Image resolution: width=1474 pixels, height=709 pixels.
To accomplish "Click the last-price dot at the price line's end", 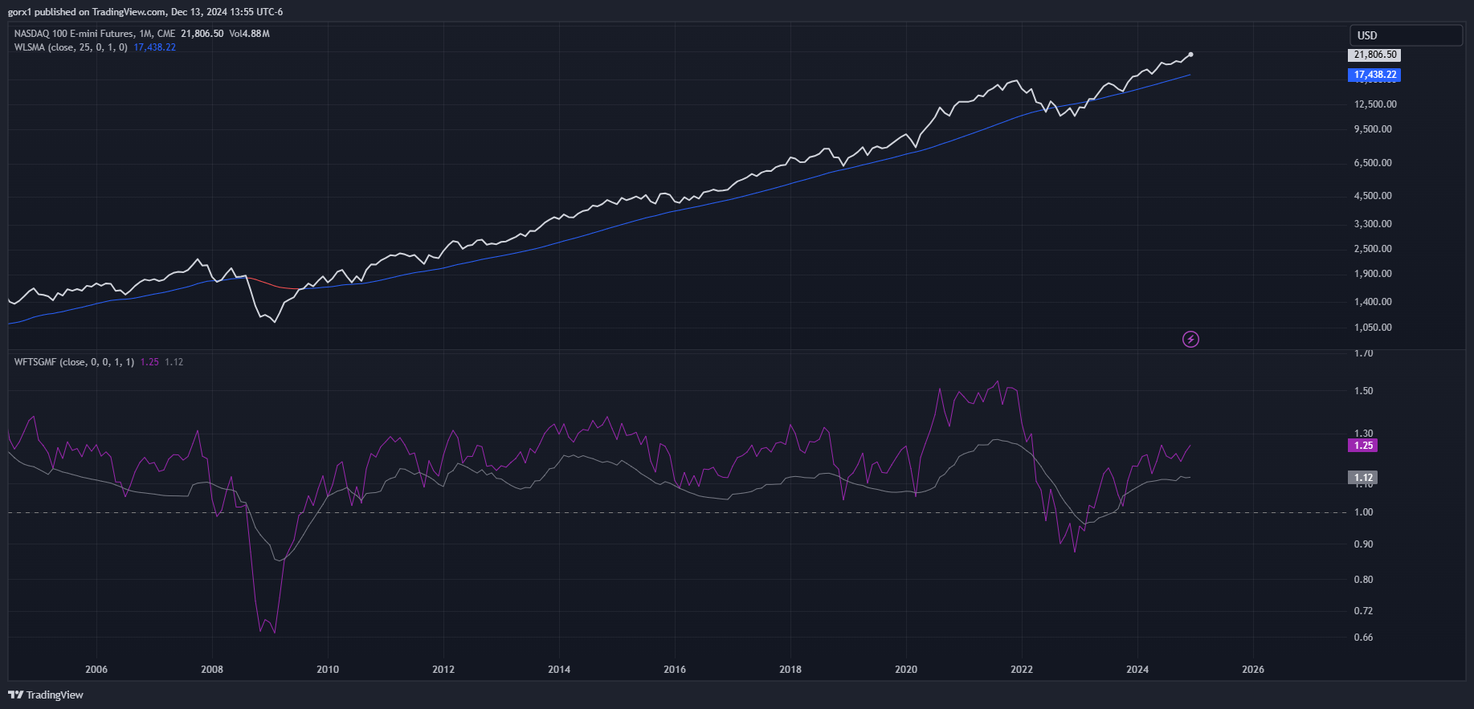I will (1190, 55).
